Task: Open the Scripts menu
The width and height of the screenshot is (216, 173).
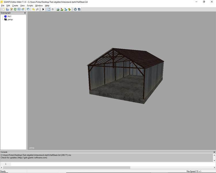Action: coord(30,5)
